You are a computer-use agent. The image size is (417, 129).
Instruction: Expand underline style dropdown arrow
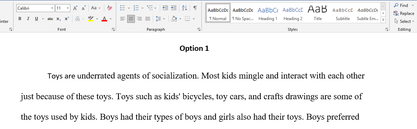coord(43,19)
